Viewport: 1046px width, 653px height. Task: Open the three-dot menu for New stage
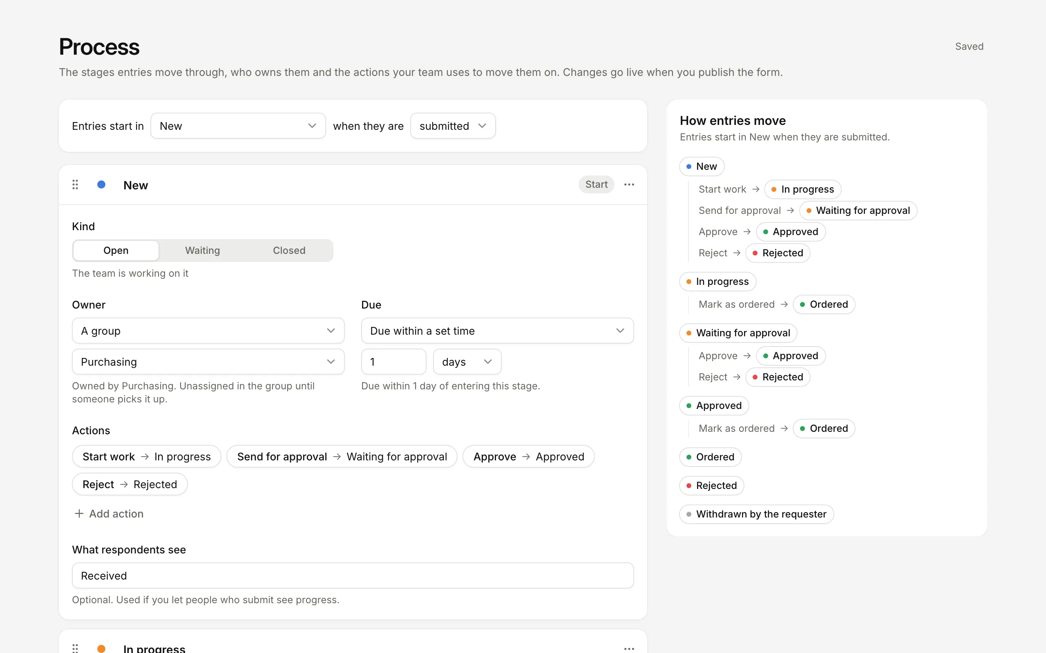629,185
